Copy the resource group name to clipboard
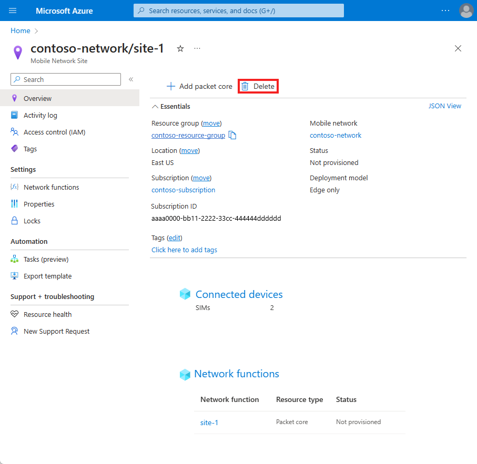The height and width of the screenshot is (464, 477). [x=232, y=135]
